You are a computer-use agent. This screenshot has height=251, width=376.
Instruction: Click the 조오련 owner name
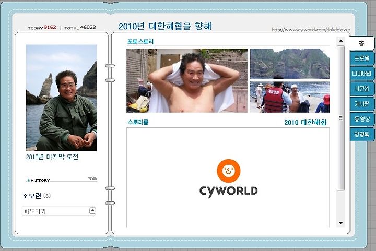click(x=32, y=196)
